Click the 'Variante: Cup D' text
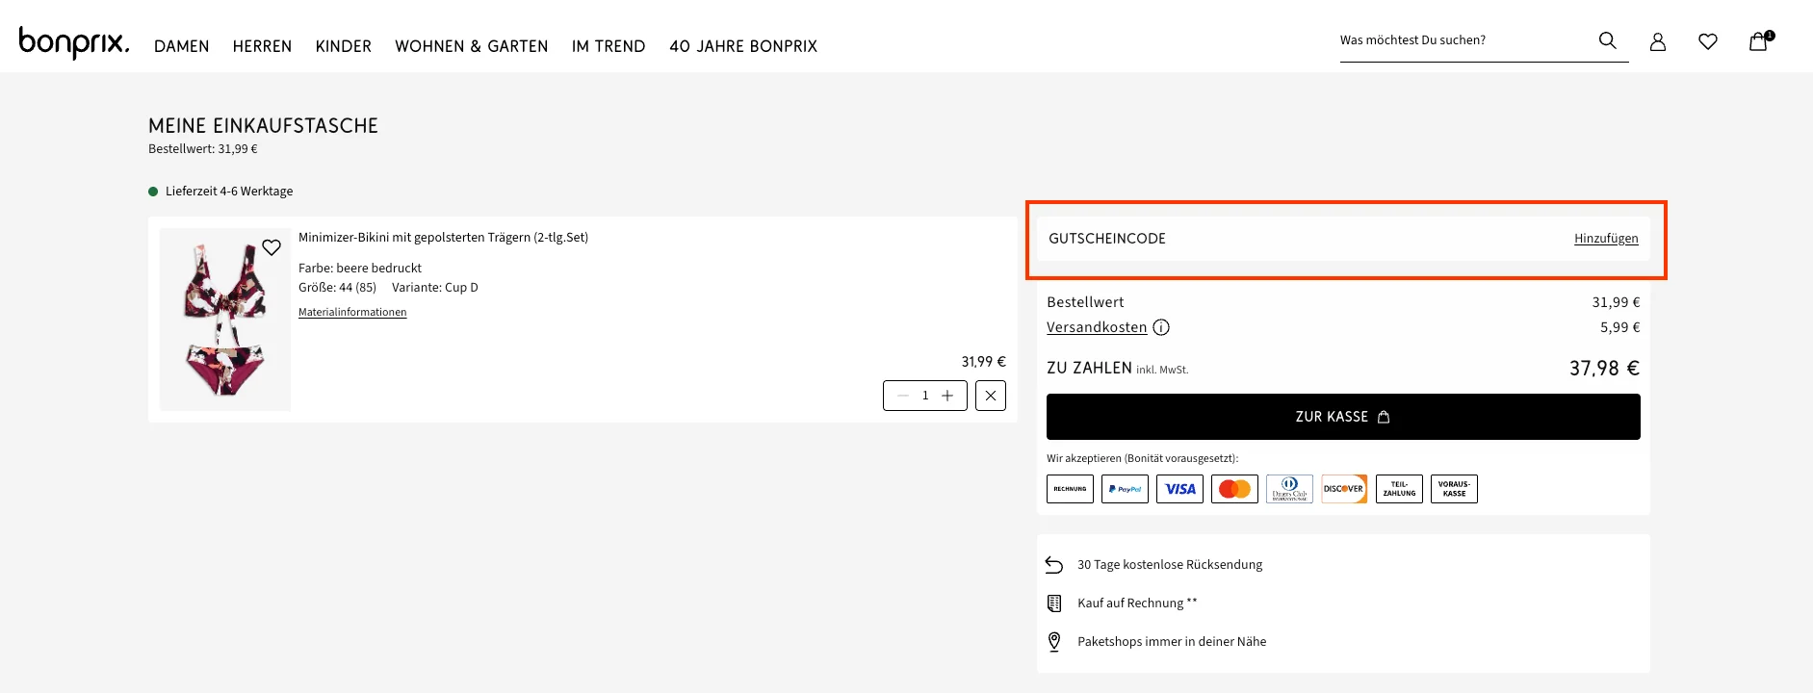This screenshot has width=1813, height=693. point(435,288)
